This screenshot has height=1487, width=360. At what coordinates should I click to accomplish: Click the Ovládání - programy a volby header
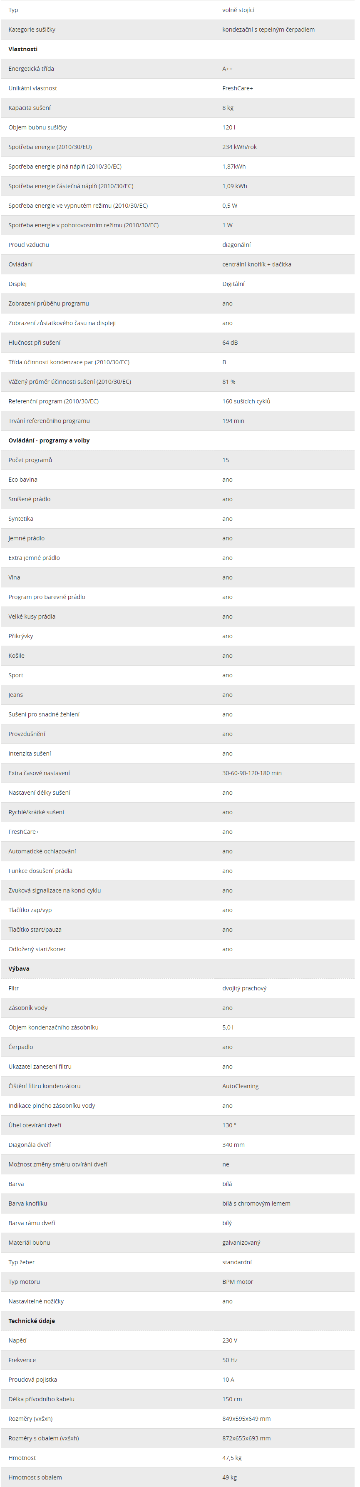[x=49, y=440]
